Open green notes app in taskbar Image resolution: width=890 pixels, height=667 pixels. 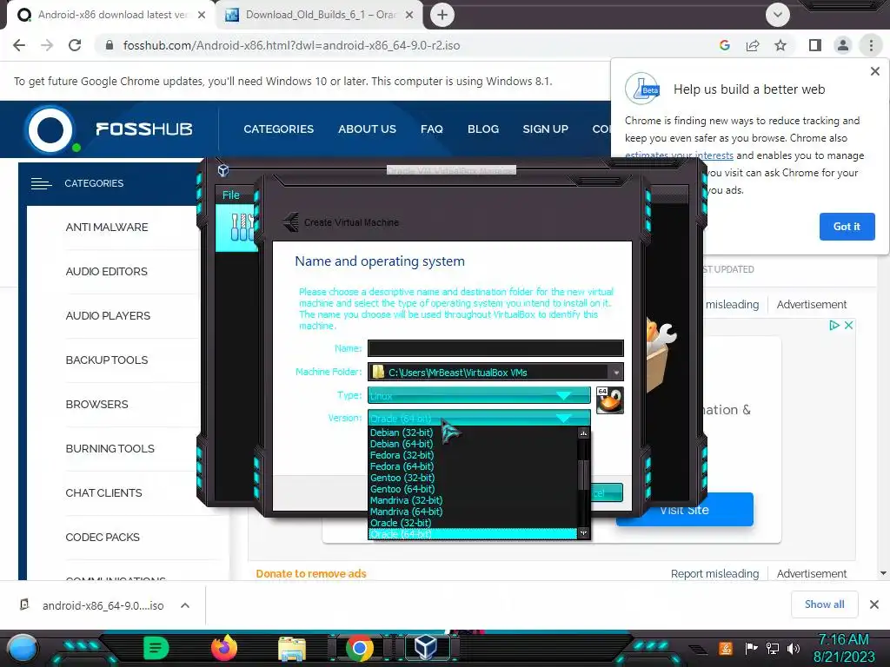[156, 648]
